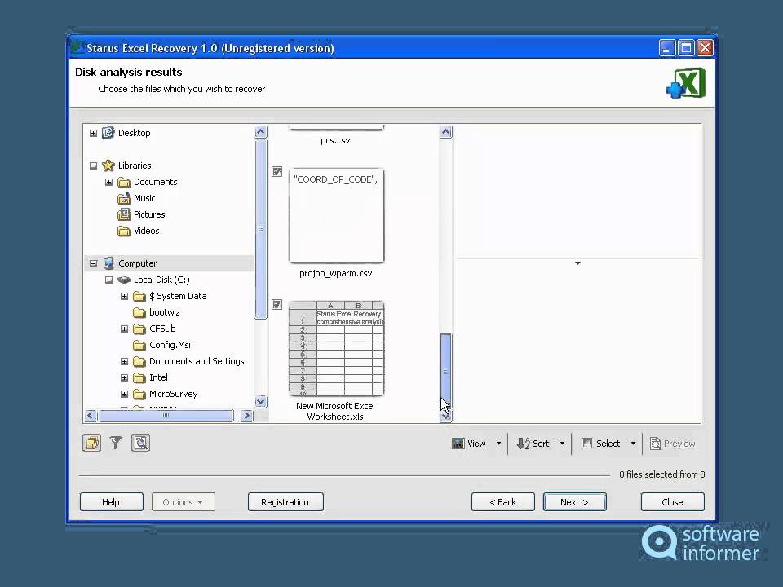Screen dimensions: 783x587
Task: Toggle the Select checkbox icon
Action: pos(586,444)
